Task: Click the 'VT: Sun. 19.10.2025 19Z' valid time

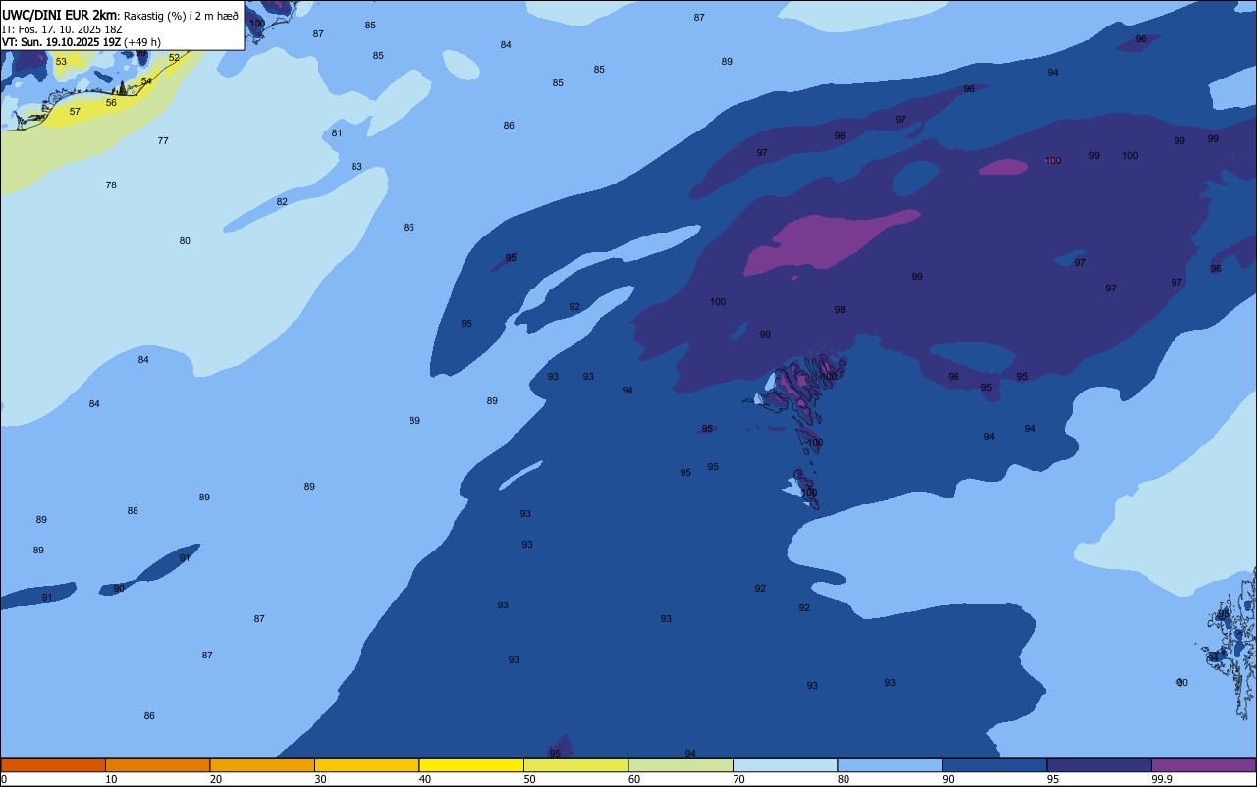Action: pyautogui.click(x=61, y=42)
